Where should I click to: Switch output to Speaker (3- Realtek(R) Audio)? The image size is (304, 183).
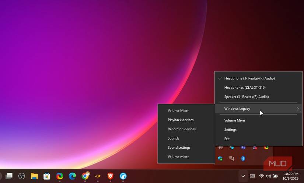point(246,97)
